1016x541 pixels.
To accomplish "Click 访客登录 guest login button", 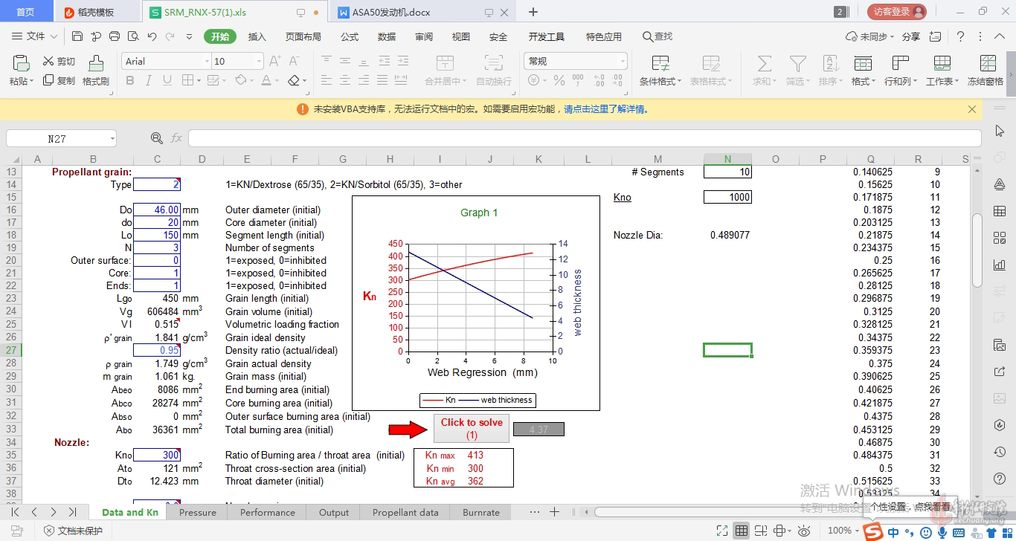I will [896, 12].
